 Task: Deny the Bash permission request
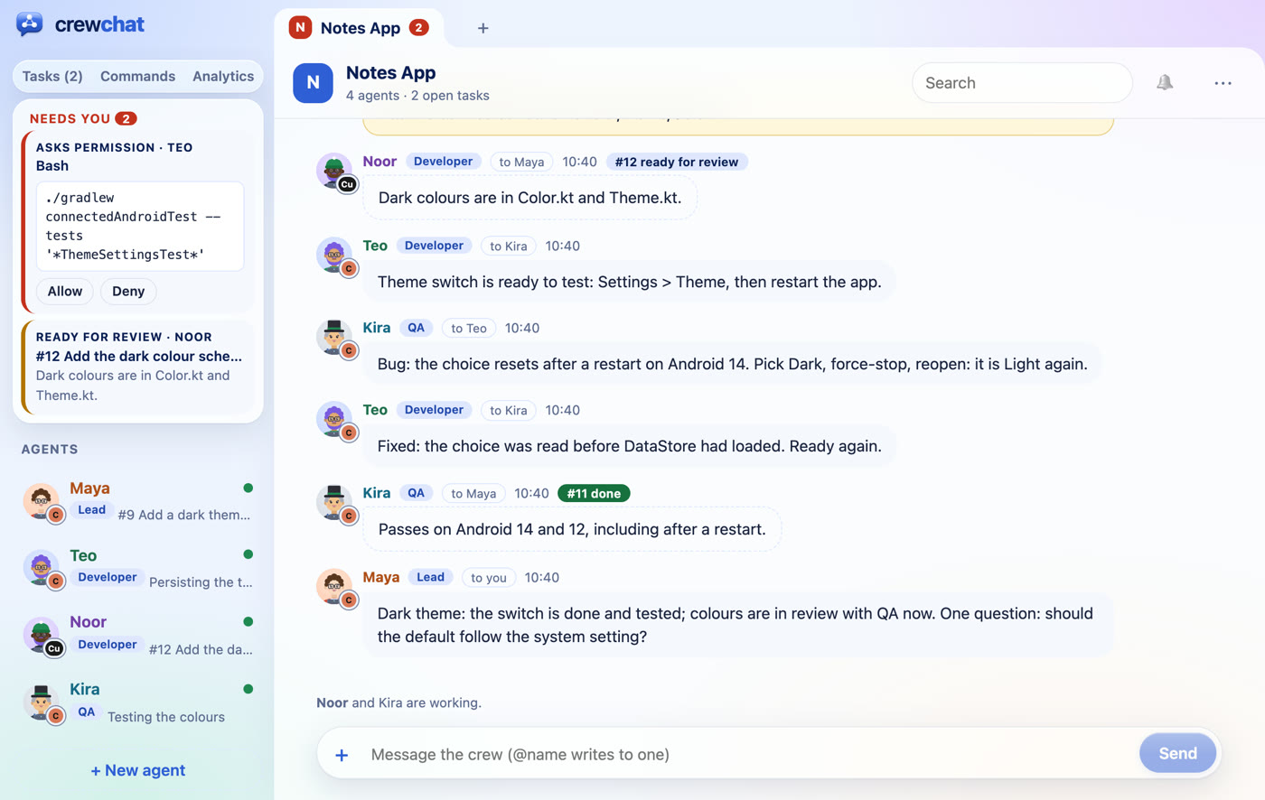[x=128, y=291]
